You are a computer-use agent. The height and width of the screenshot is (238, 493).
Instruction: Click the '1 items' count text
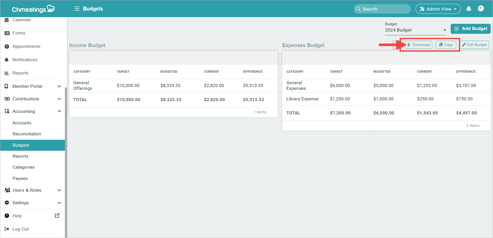tap(260, 112)
